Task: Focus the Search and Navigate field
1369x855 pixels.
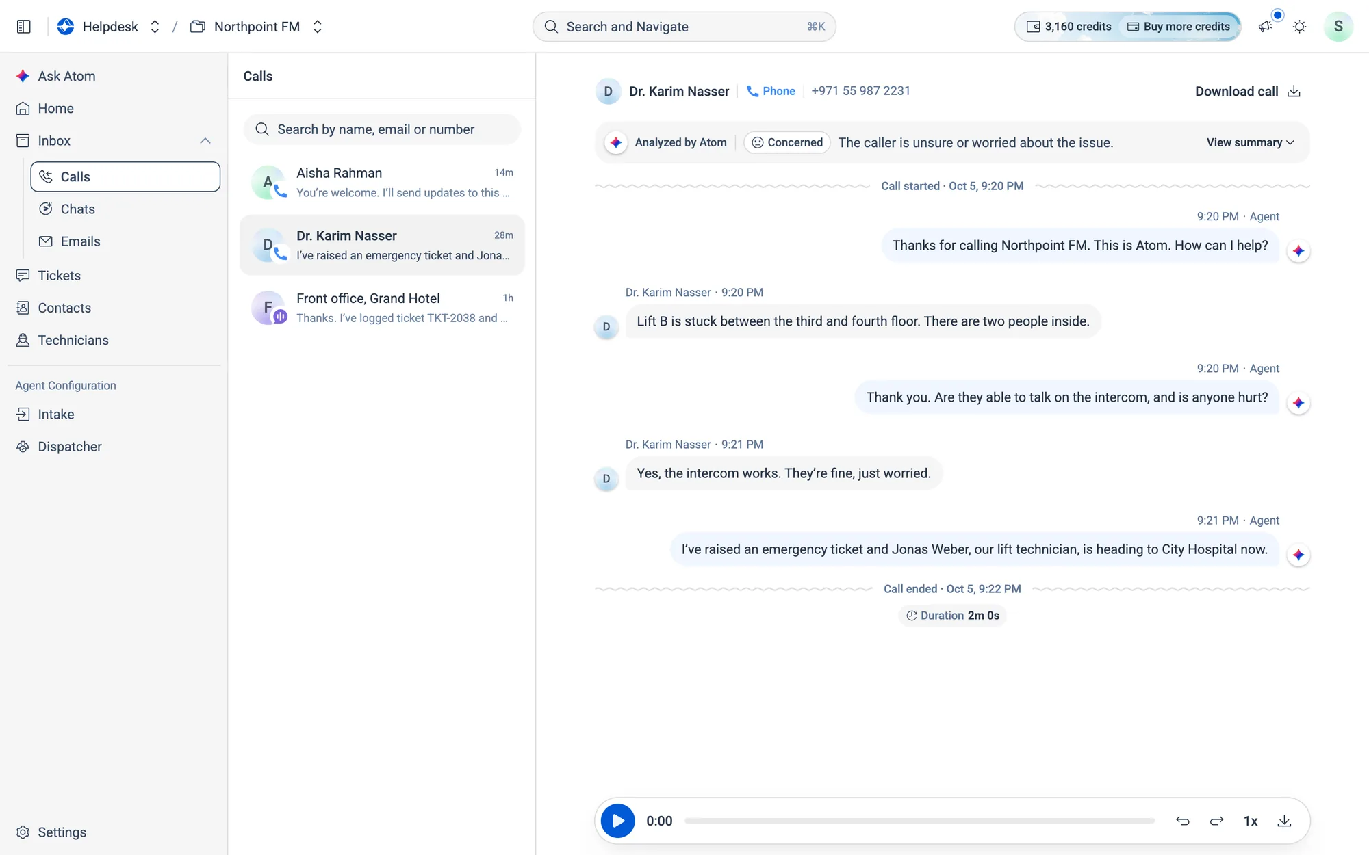Action: (x=684, y=27)
